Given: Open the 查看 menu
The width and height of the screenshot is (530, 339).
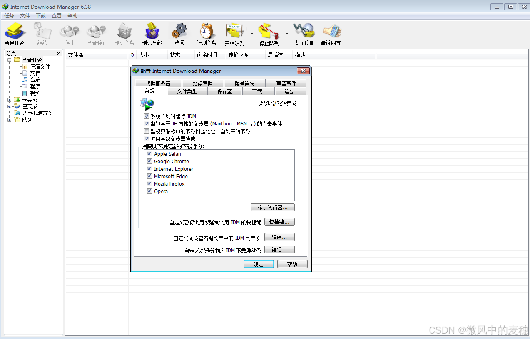Looking at the screenshot, I should [x=57, y=16].
